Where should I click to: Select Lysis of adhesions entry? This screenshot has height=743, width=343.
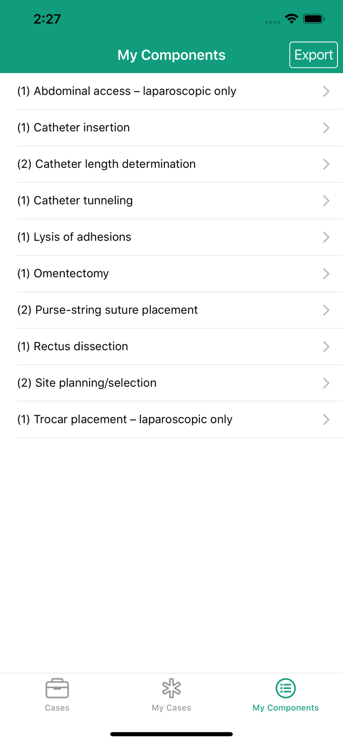pyautogui.click(x=171, y=237)
